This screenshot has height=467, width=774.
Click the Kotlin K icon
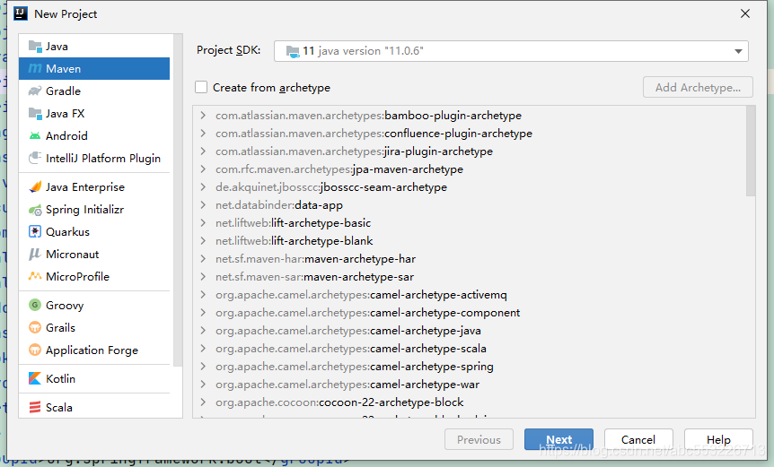(x=35, y=378)
